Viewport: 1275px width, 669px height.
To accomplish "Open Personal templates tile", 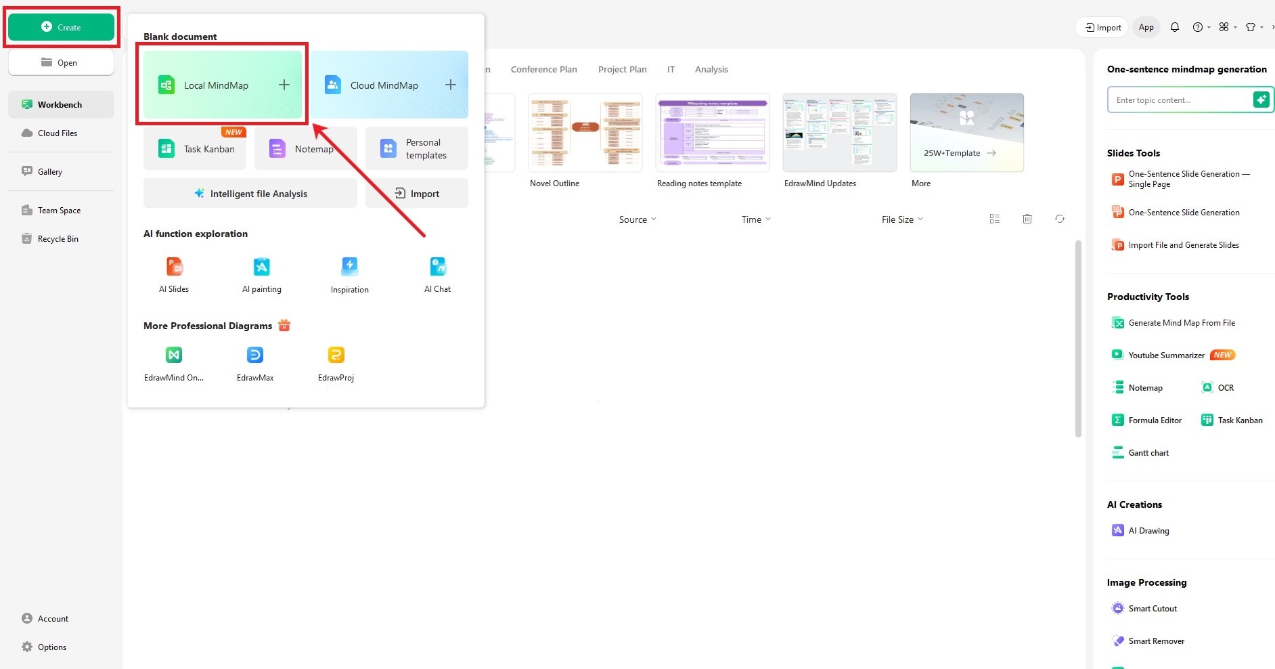I will [417, 148].
